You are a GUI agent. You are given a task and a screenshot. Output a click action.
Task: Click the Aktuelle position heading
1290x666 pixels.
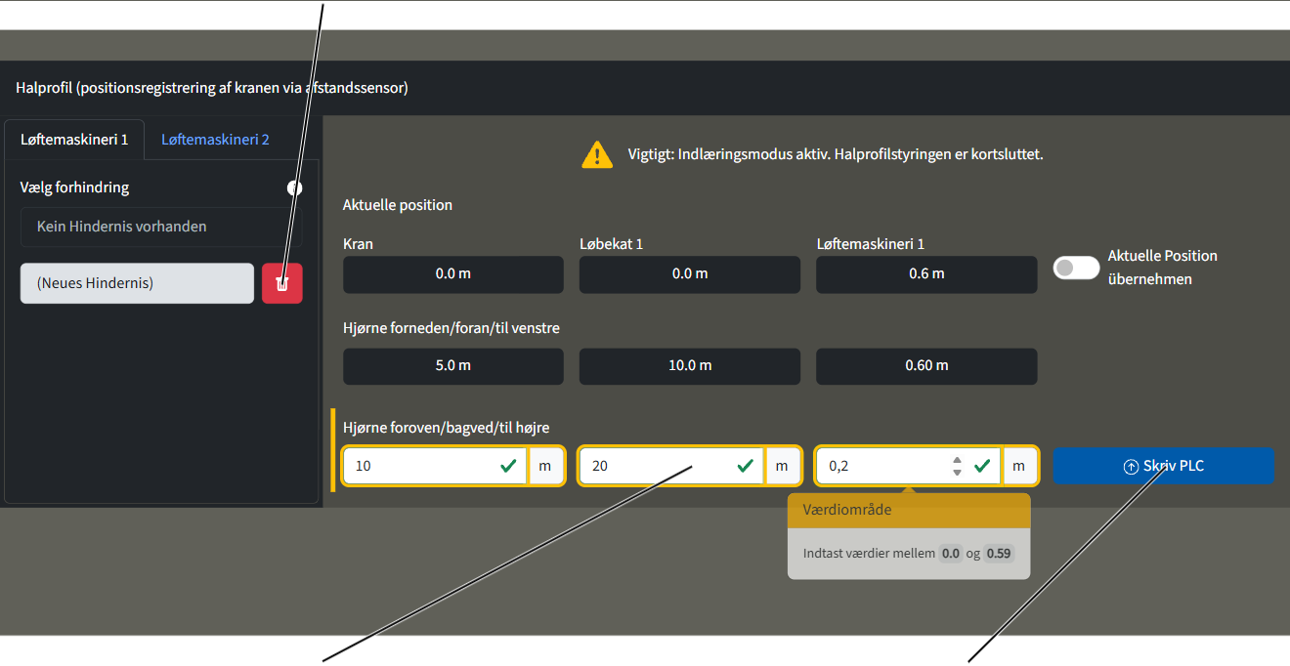click(x=398, y=205)
